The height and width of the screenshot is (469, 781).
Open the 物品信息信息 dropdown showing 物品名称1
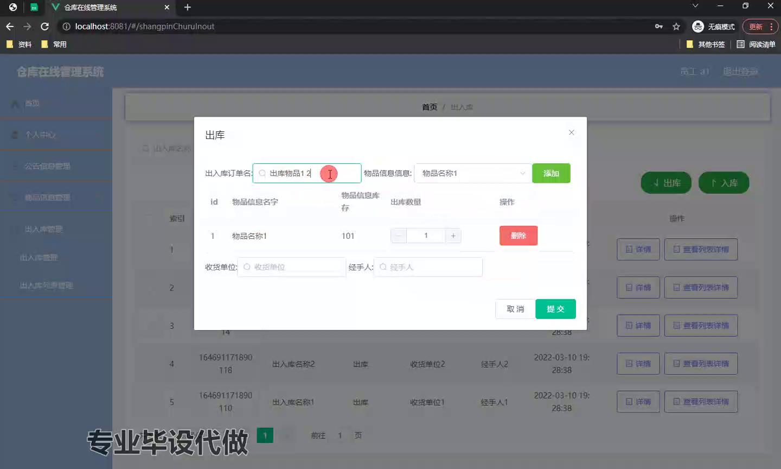(x=473, y=173)
